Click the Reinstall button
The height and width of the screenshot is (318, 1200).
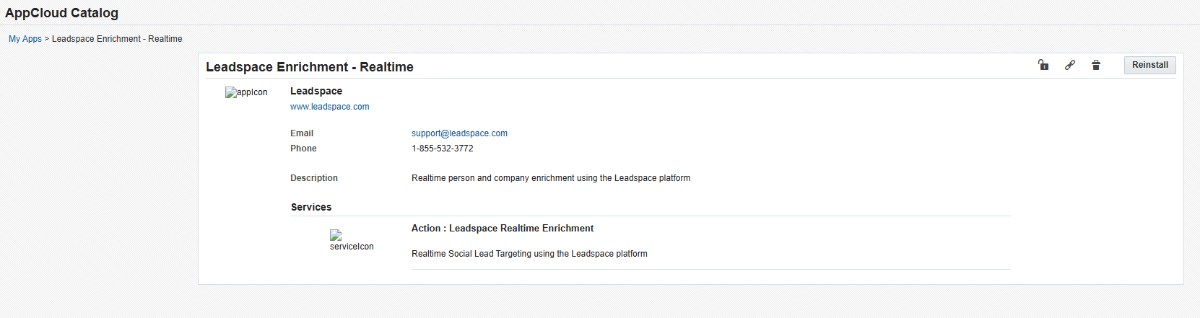click(x=1150, y=65)
